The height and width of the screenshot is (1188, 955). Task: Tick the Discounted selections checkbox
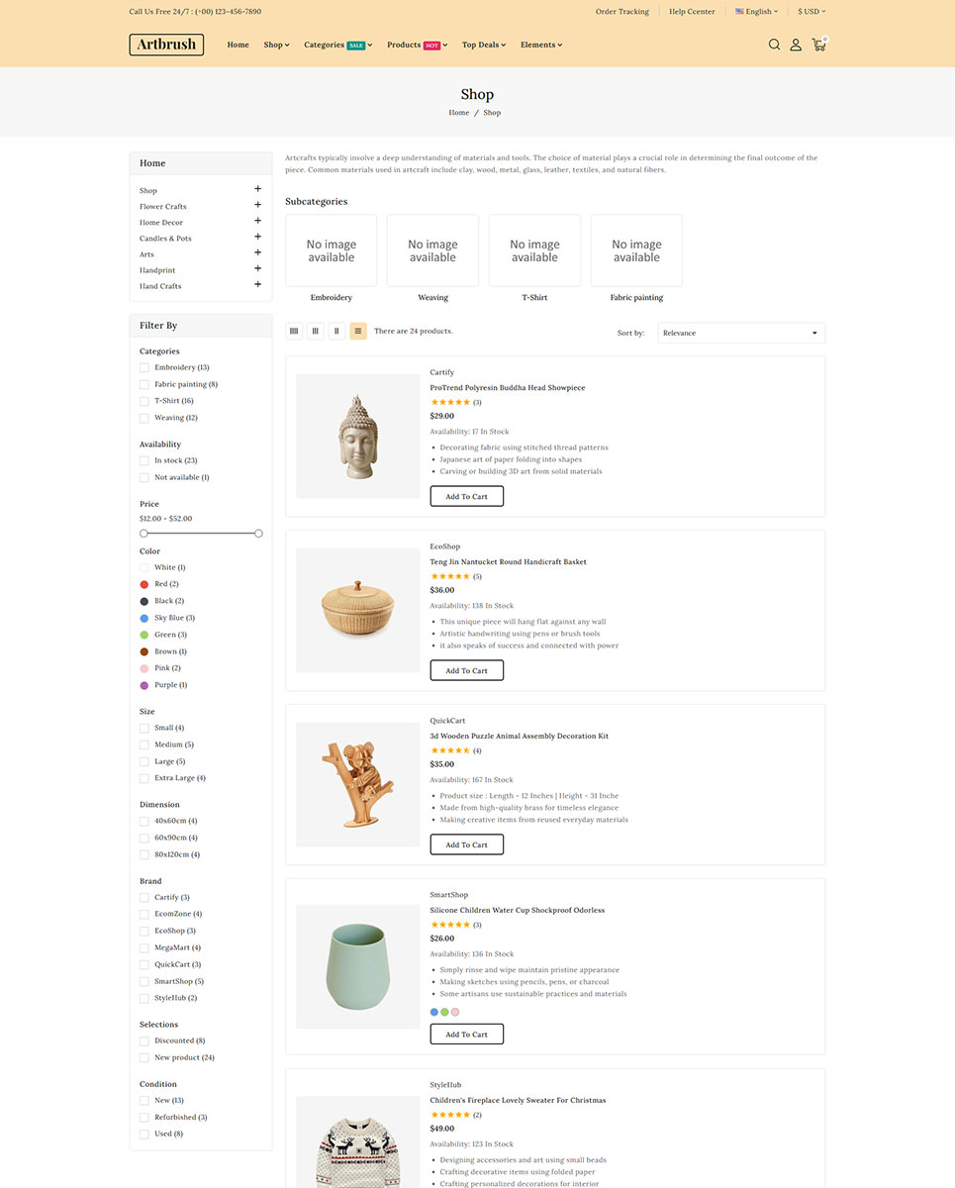[144, 1041]
